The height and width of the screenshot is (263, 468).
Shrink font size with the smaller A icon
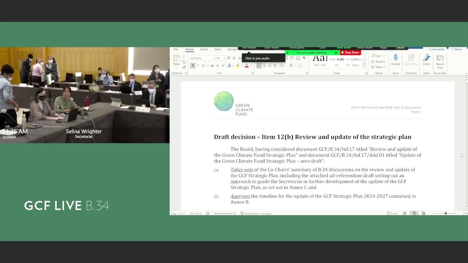click(x=234, y=58)
